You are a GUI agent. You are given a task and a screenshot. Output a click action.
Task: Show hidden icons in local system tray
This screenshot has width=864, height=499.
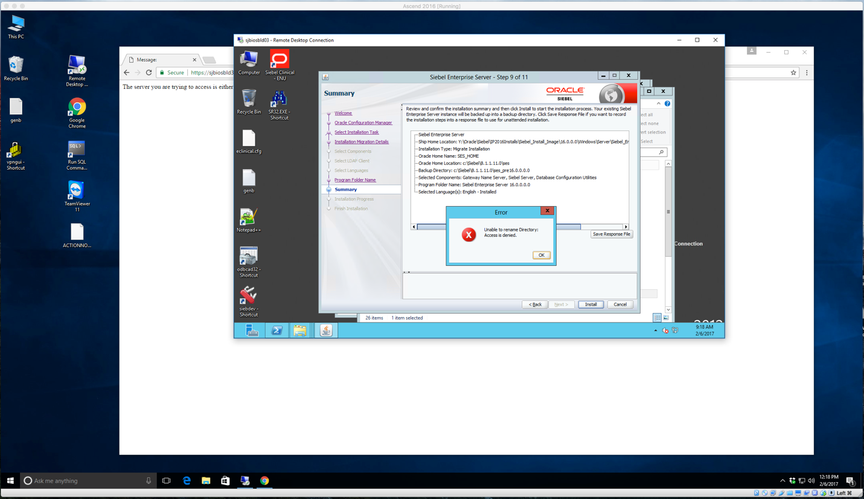782,481
